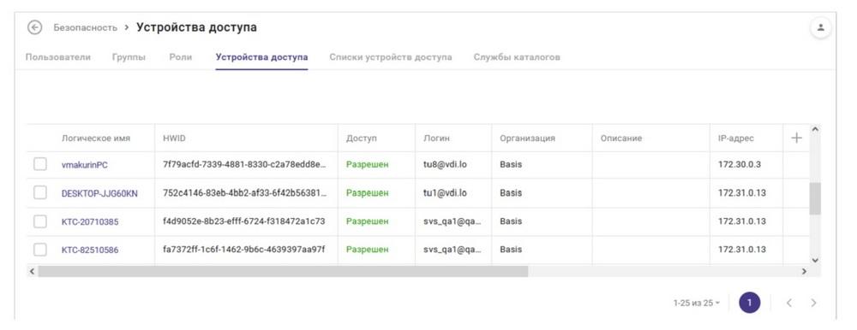Open KTC-82510586 device link
Image resolution: width=857 pixels, height=330 pixels.
click(x=90, y=250)
